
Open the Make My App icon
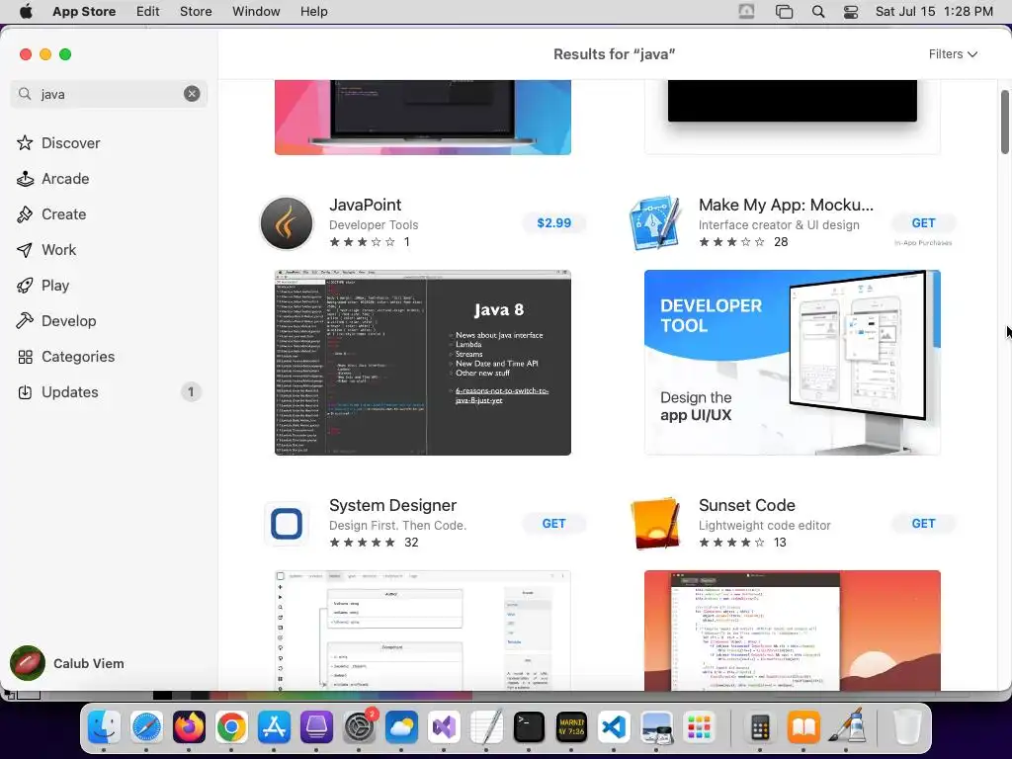pos(656,222)
